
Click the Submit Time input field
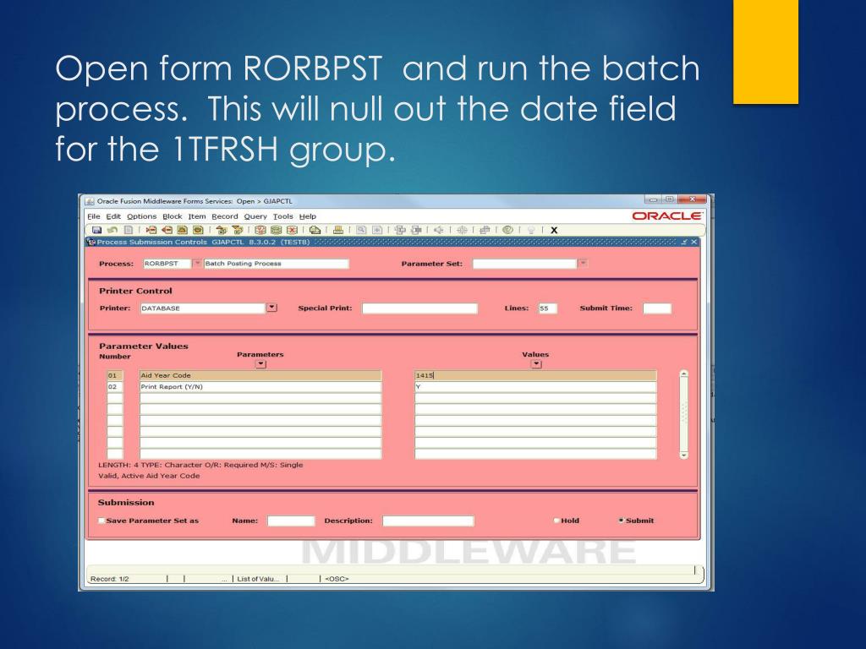[x=657, y=308]
